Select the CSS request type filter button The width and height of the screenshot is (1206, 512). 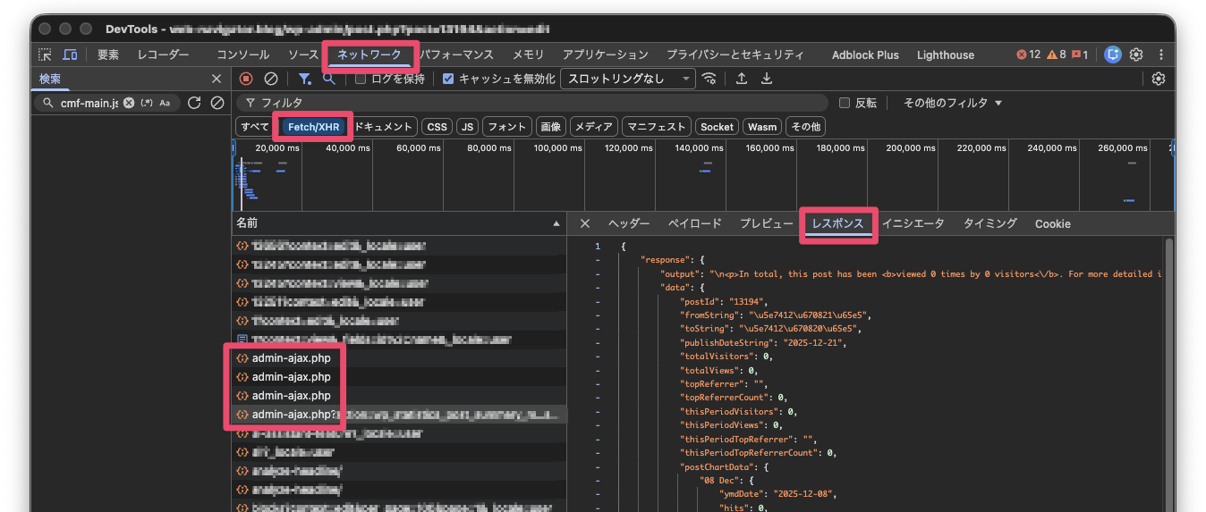pyautogui.click(x=437, y=127)
